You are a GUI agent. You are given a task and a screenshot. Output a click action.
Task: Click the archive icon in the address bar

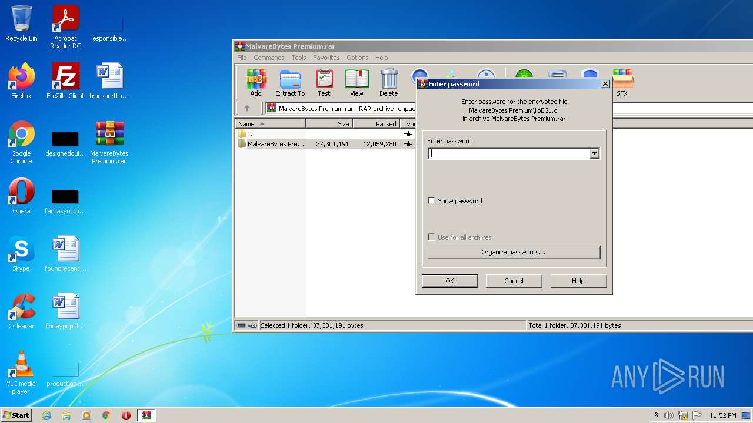coord(272,108)
